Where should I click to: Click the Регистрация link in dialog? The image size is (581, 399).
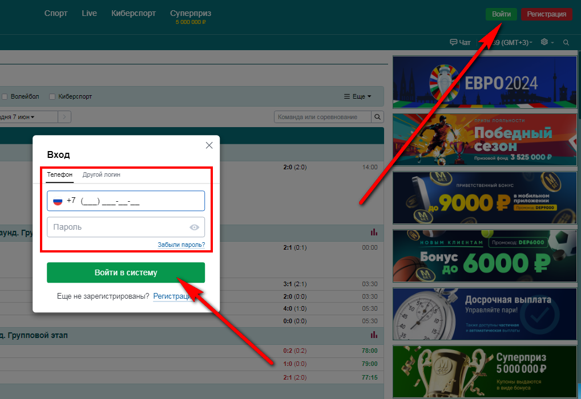[172, 296]
